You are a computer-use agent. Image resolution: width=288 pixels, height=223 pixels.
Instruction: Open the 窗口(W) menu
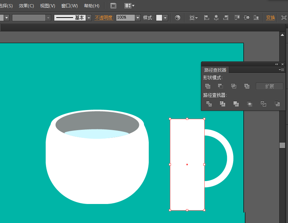pos(69,6)
